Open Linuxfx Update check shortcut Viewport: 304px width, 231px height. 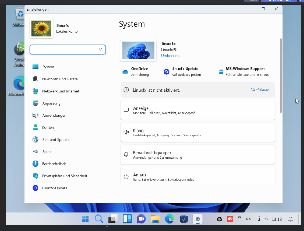click(182, 72)
